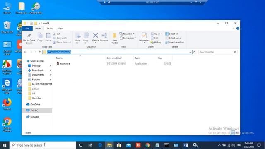Click the Paste ribbon icon
This screenshot has height=149, width=265.
pos(48,37)
